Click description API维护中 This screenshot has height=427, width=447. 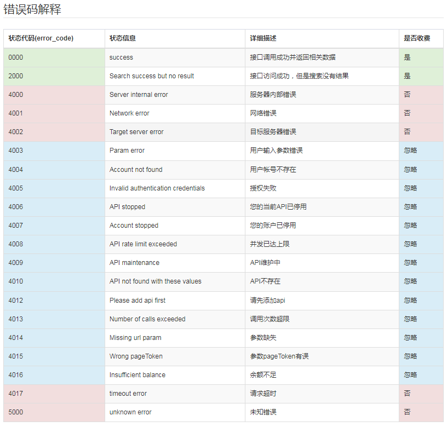click(265, 263)
